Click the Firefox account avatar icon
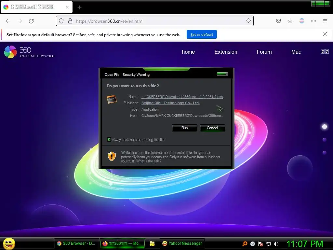 pos(301,21)
